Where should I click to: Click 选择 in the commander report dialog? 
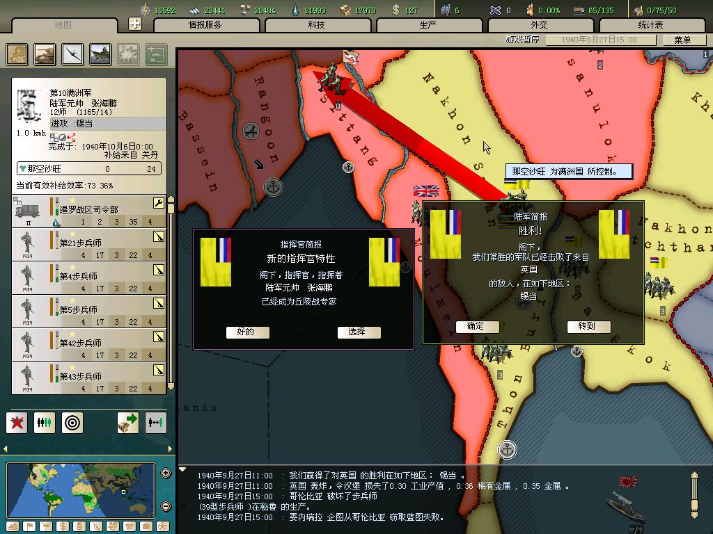(359, 332)
